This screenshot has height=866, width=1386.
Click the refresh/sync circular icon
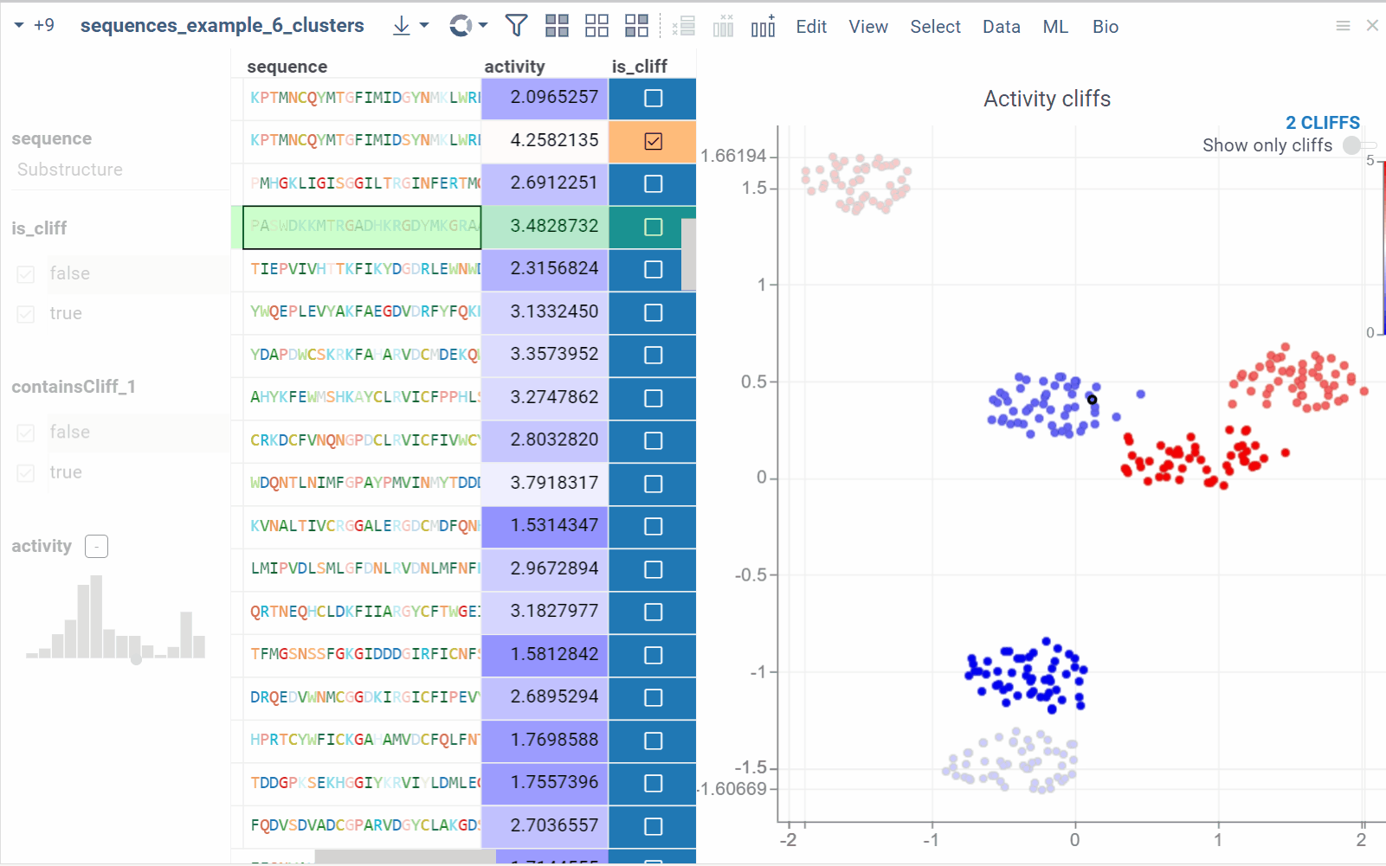(x=461, y=26)
